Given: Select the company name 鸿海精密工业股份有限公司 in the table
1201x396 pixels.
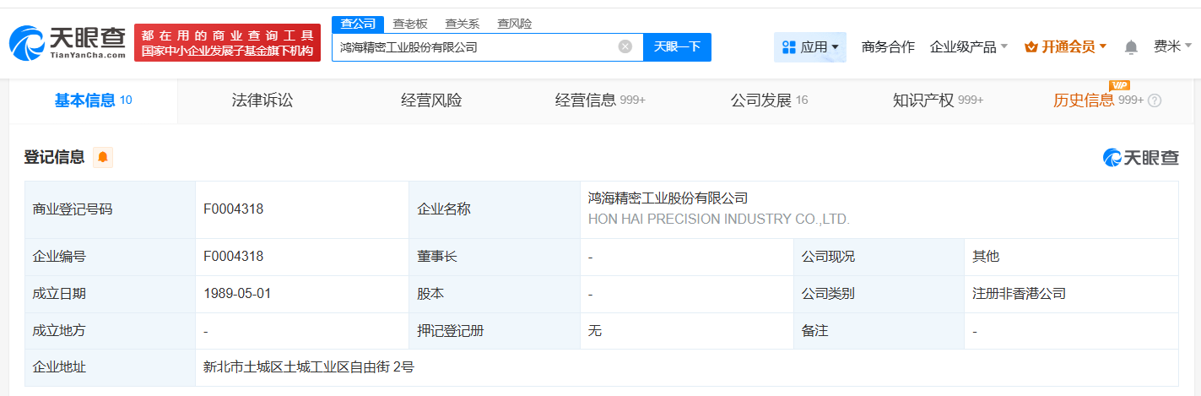Looking at the screenshot, I should (x=668, y=198).
